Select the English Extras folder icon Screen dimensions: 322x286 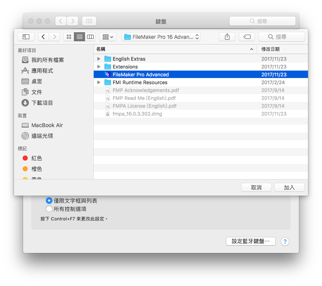tap(108, 59)
